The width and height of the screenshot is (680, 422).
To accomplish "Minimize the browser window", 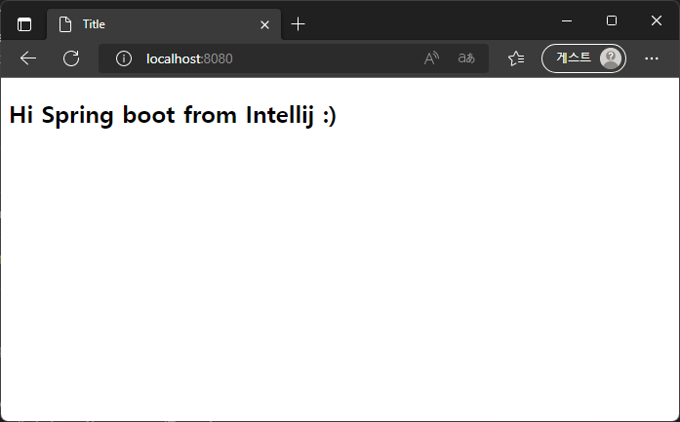I will [567, 20].
